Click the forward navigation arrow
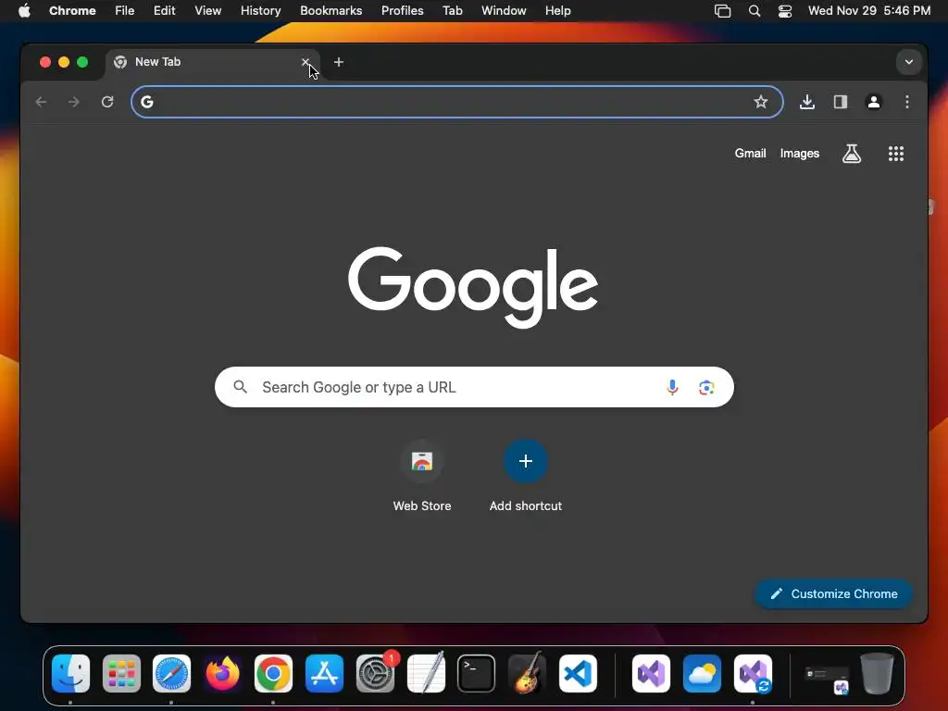The height and width of the screenshot is (711, 948). pos(74,102)
